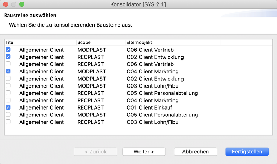Select 'C02 Client Entwicklung' in the MODPLAST row
This screenshot has width=277, height=164.
pos(155,79)
